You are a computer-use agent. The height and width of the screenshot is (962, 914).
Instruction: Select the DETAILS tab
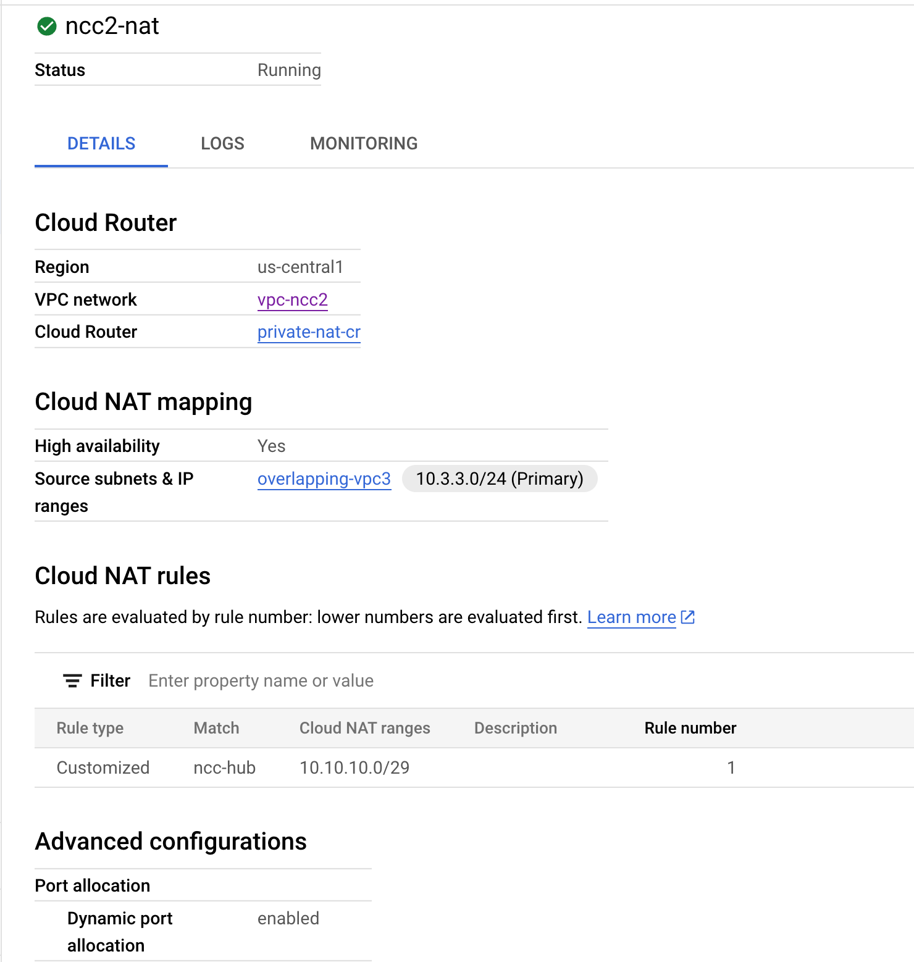pyautogui.click(x=101, y=143)
